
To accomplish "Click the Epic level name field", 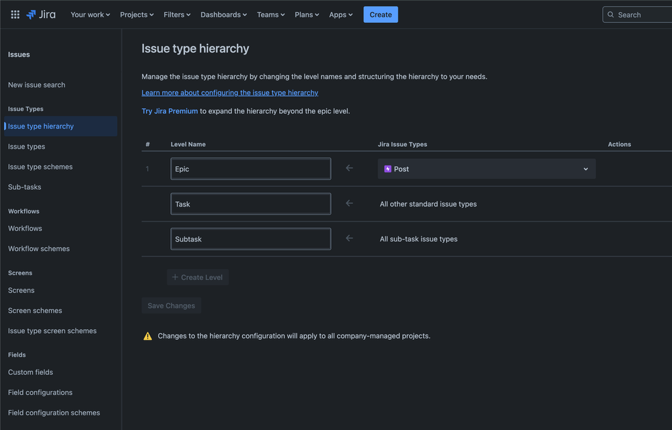I will tap(251, 169).
